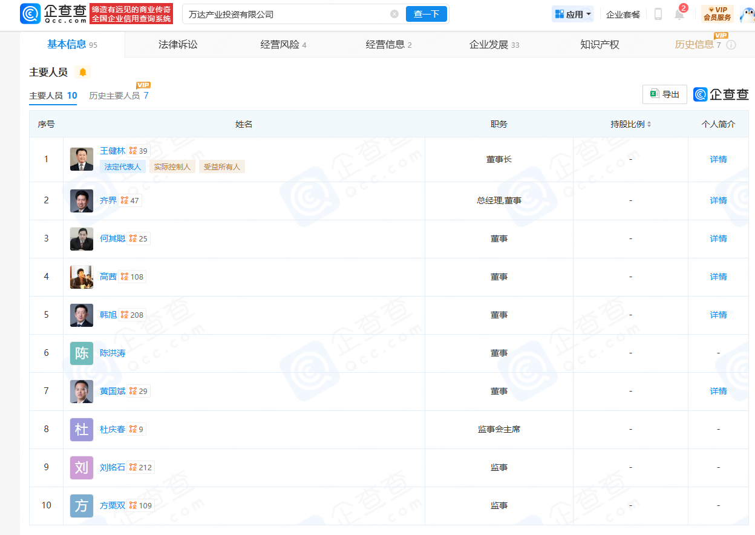This screenshot has width=755, height=535.
Task: Click the 企查查 logo beside export button
Action: (x=721, y=94)
